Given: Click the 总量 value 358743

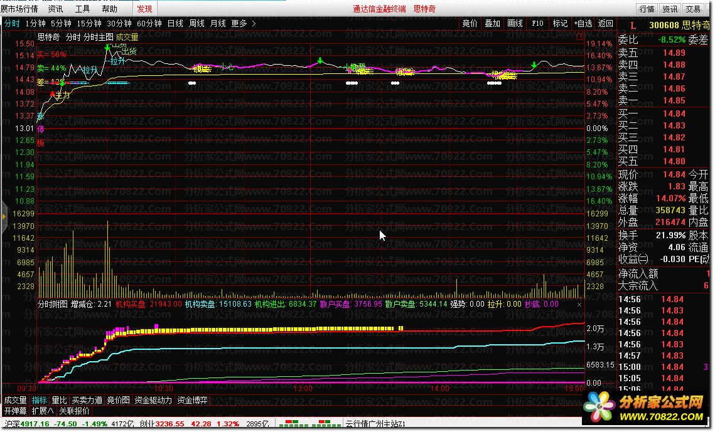Looking at the screenshot, I should [670, 211].
